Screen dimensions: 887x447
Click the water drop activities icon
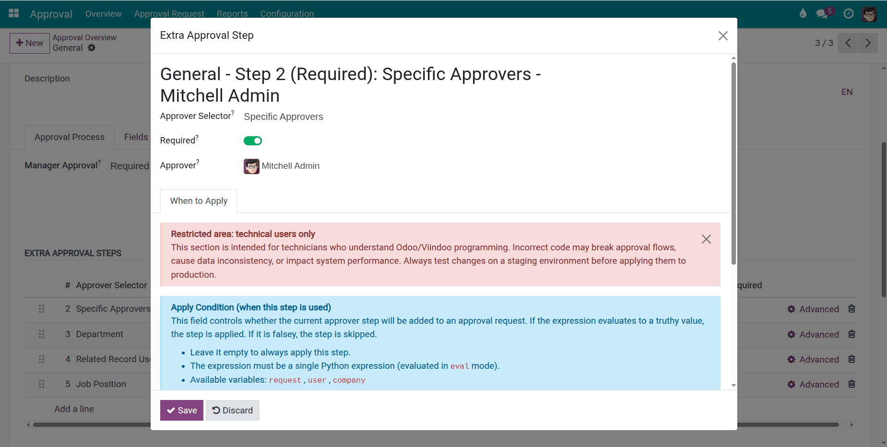(803, 13)
